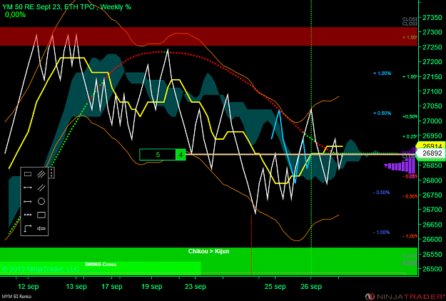Click the blue - 0.50% level label

pos(382,193)
